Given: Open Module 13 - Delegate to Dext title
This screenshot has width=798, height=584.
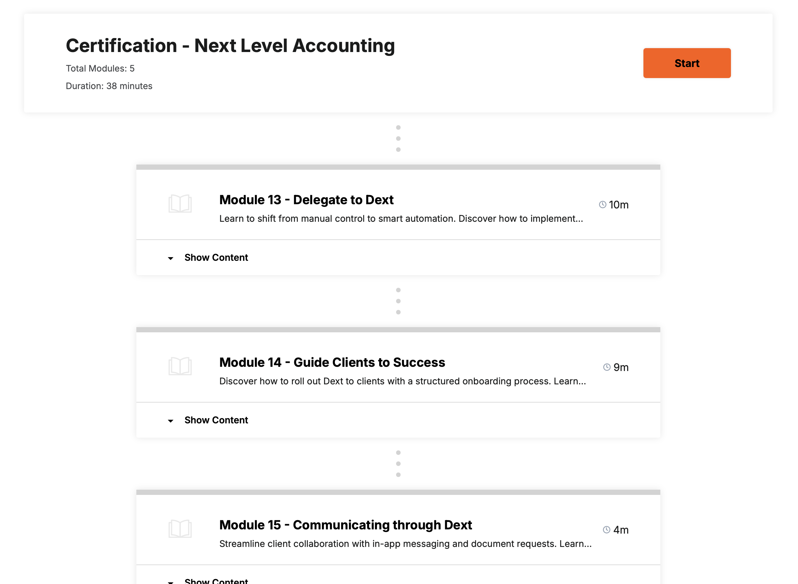Looking at the screenshot, I should pos(306,200).
